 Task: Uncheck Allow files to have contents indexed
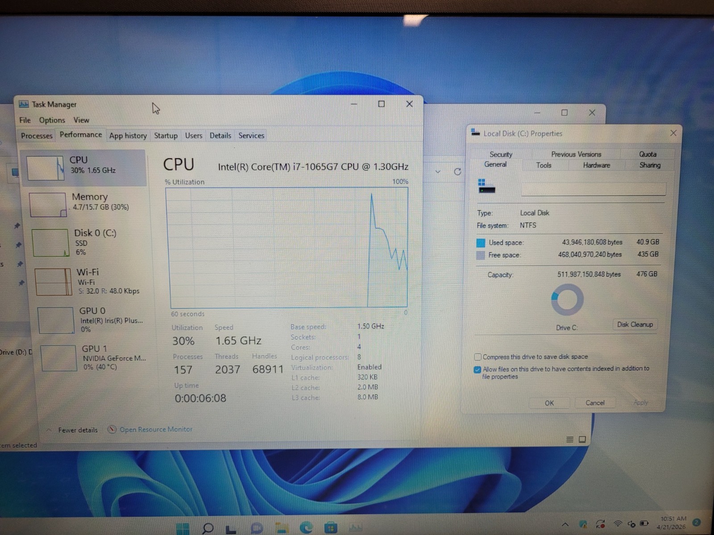click(x=477, y=369)
